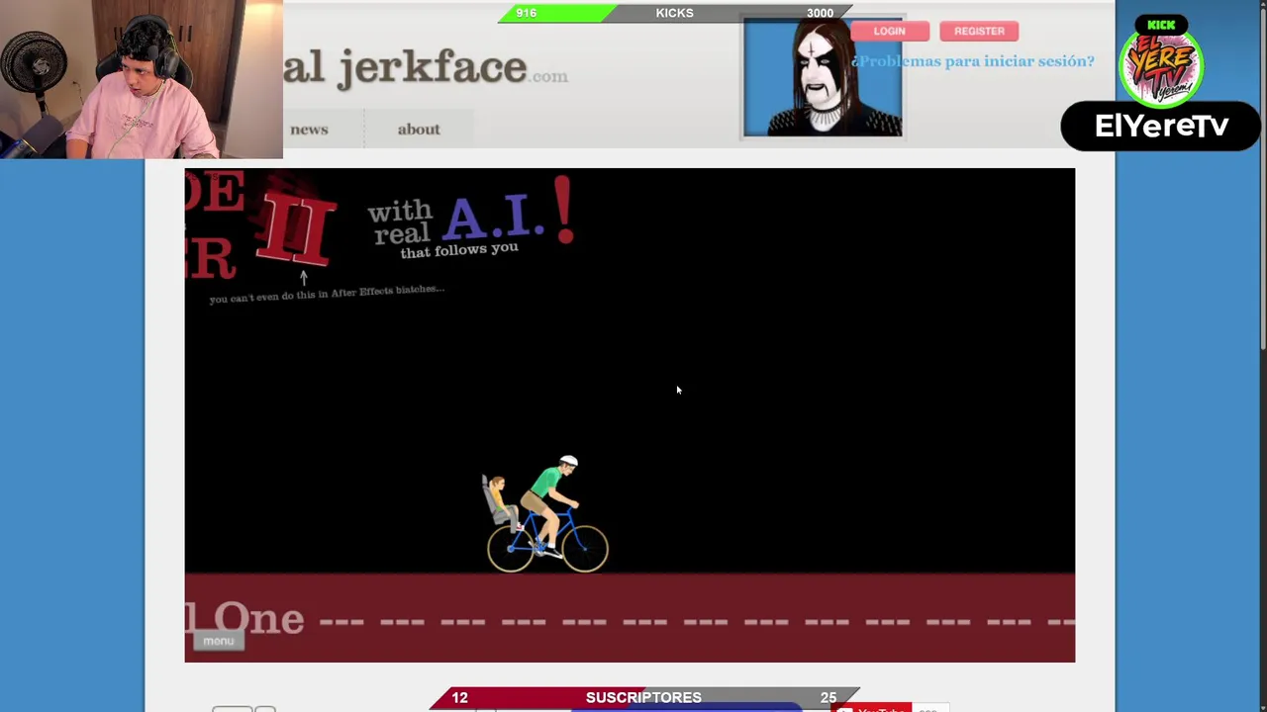Open the '¿Problemas para iniciar sesión?' link
1267x712 pixels.
pos(974,61)
